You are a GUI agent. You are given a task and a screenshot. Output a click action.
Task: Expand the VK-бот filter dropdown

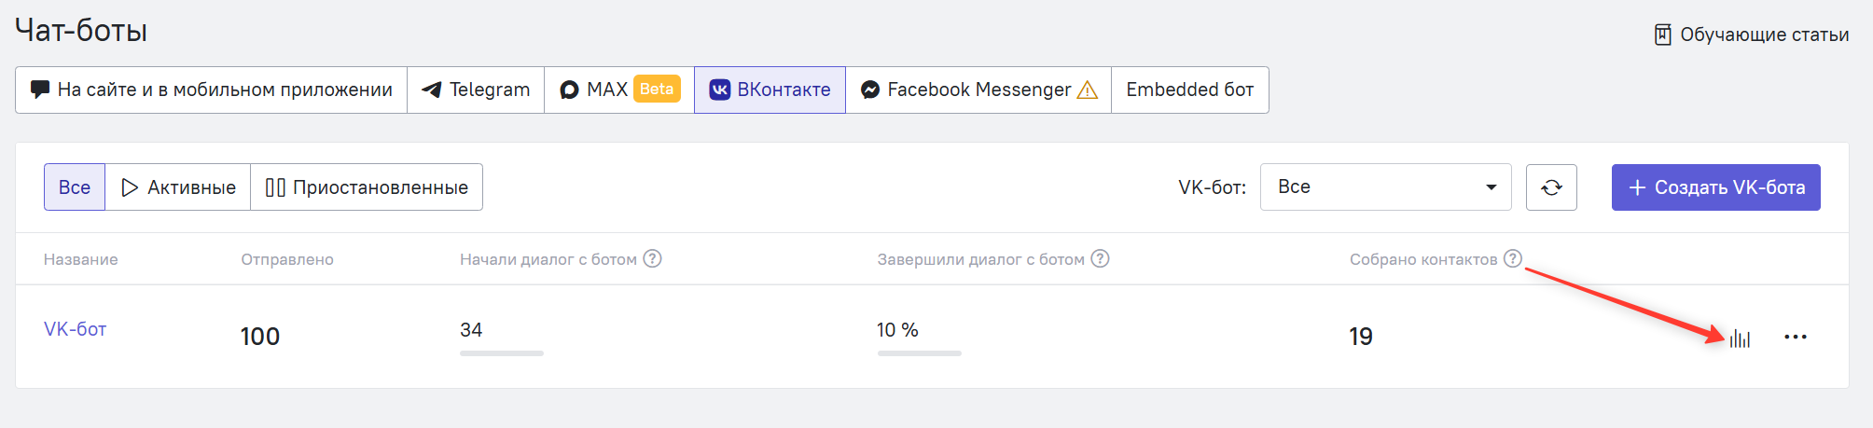click(x=1386, y=187)
